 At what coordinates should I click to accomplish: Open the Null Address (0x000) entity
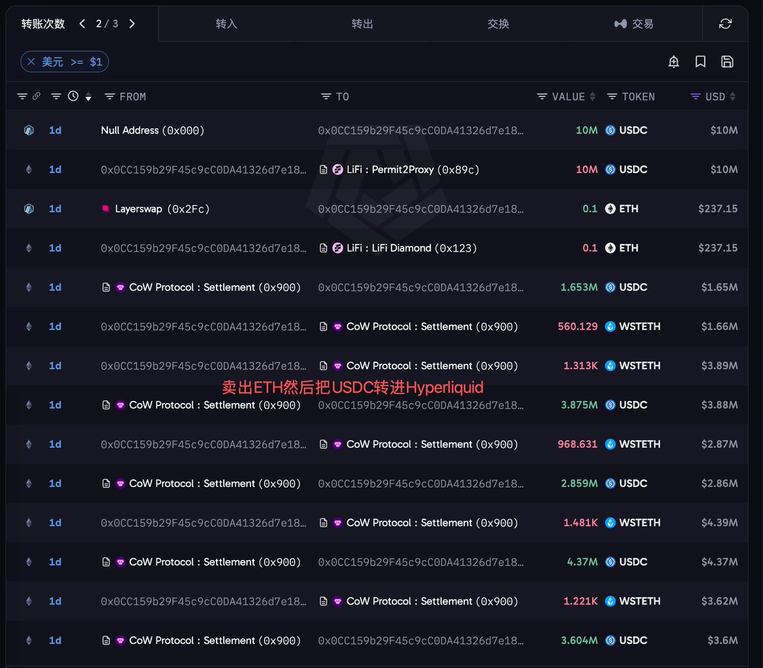(153, 130)
